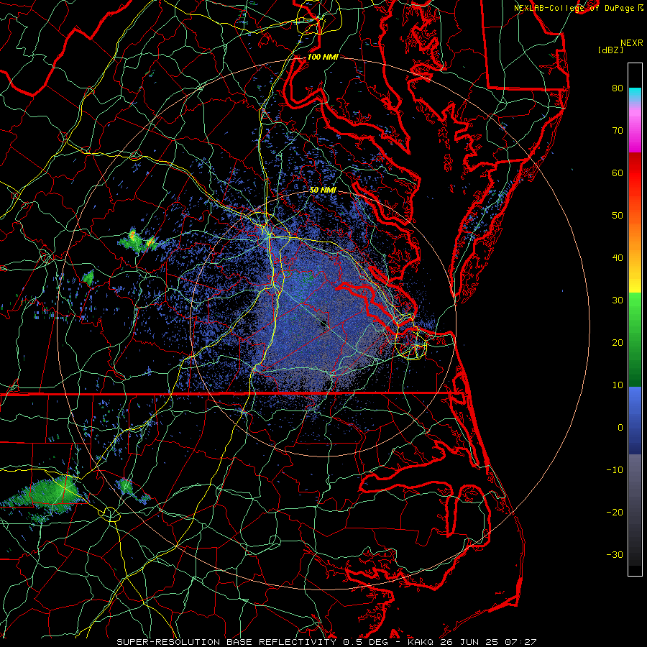The width and height of the screenshot is (647, 647).
Task: Click the 60 dBZ scale value
Action: click(x=618, y=173)
